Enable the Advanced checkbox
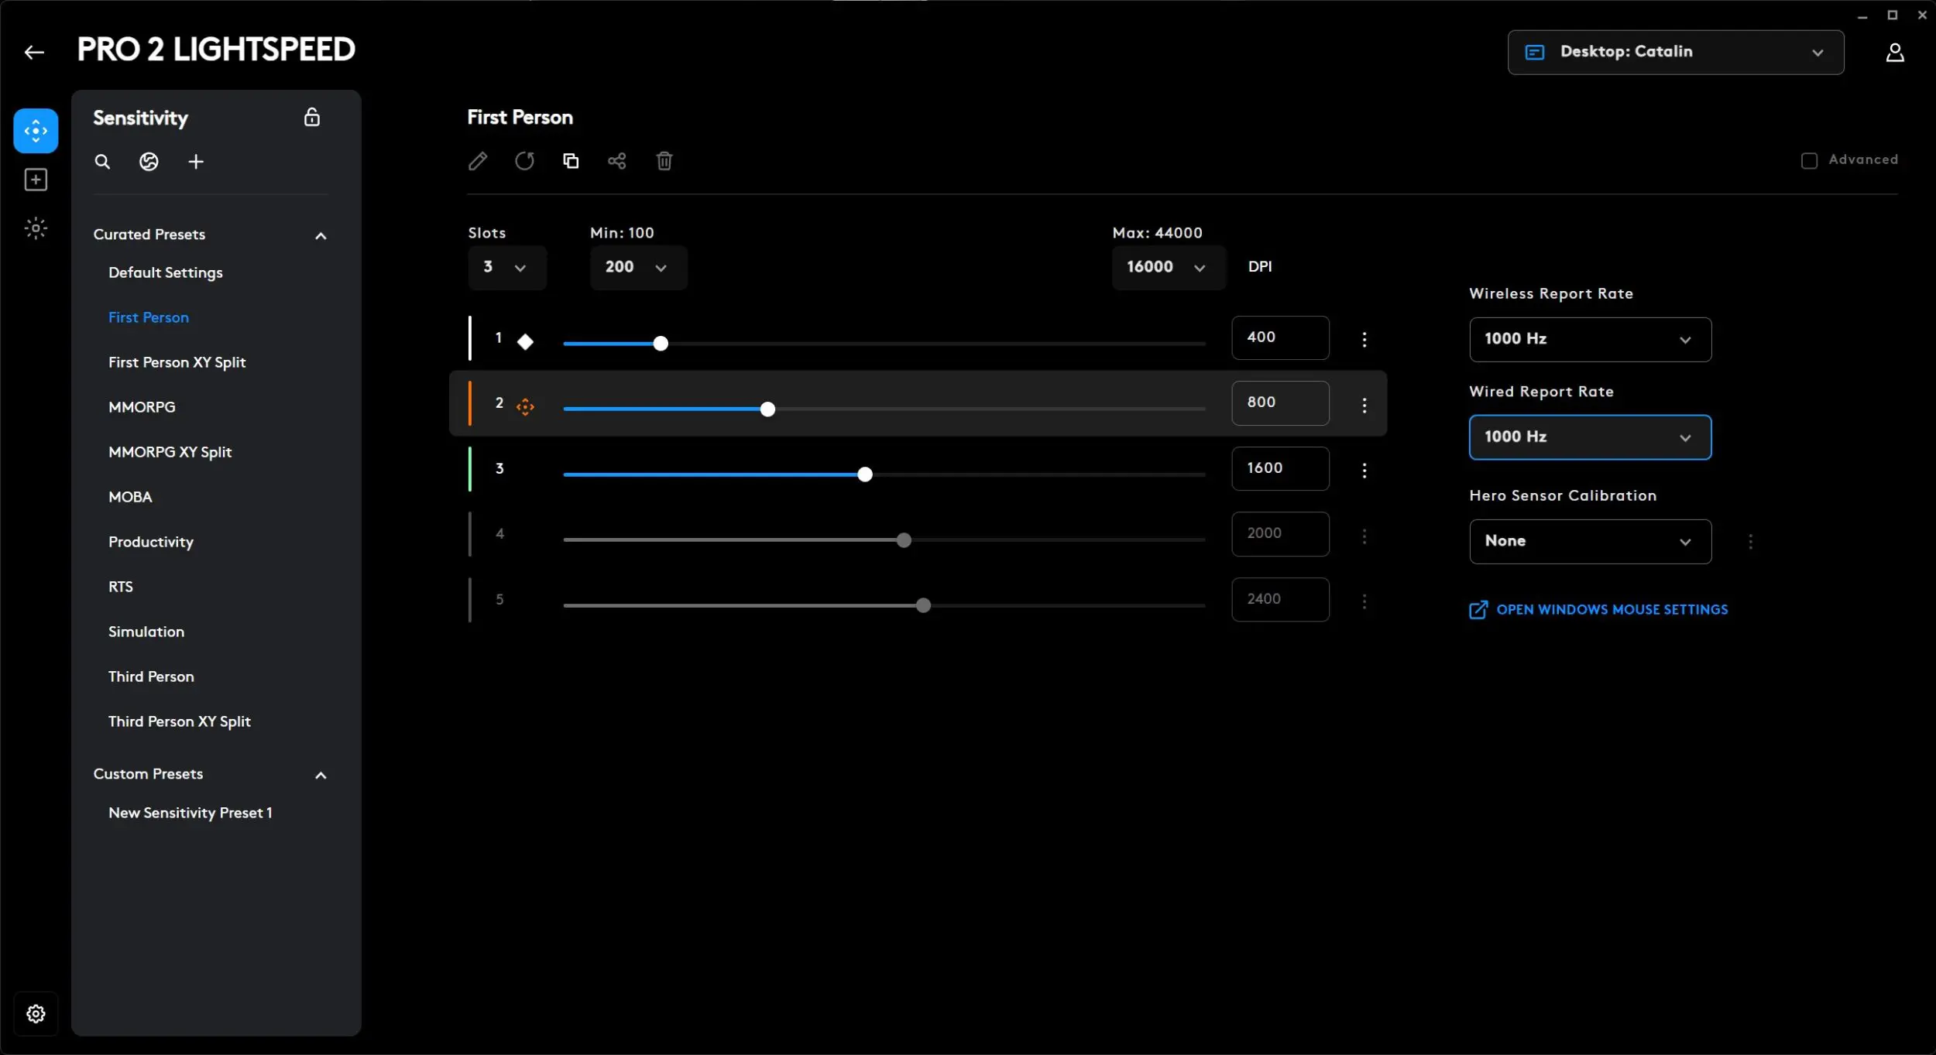 1809,160
